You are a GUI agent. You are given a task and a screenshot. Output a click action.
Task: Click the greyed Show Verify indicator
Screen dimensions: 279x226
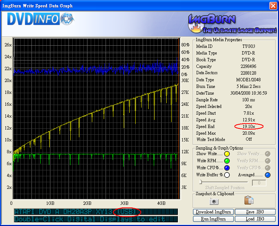point(268,154)
